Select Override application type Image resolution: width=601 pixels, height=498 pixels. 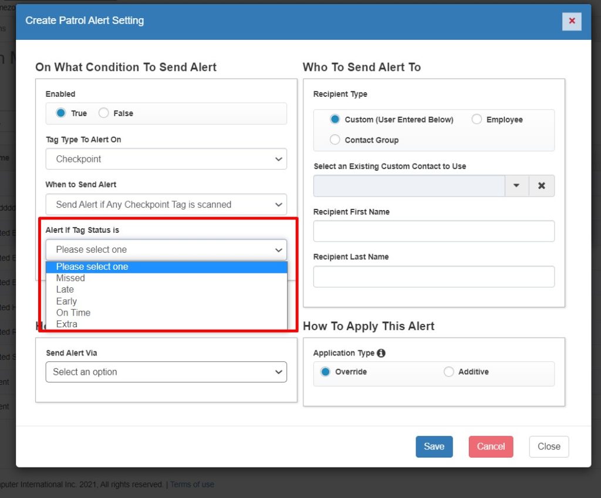(x=326, y=372)
